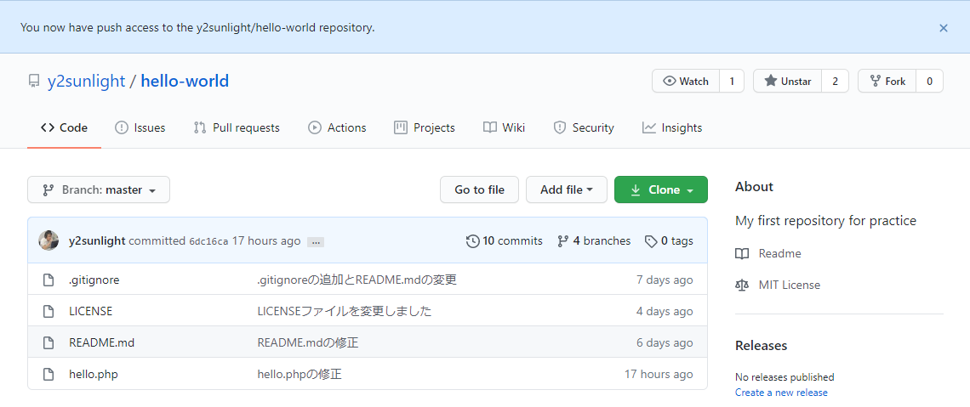Dismiss the push access notification banner
Viewport: 970px width, 407px height.
(x=943, y=28)
